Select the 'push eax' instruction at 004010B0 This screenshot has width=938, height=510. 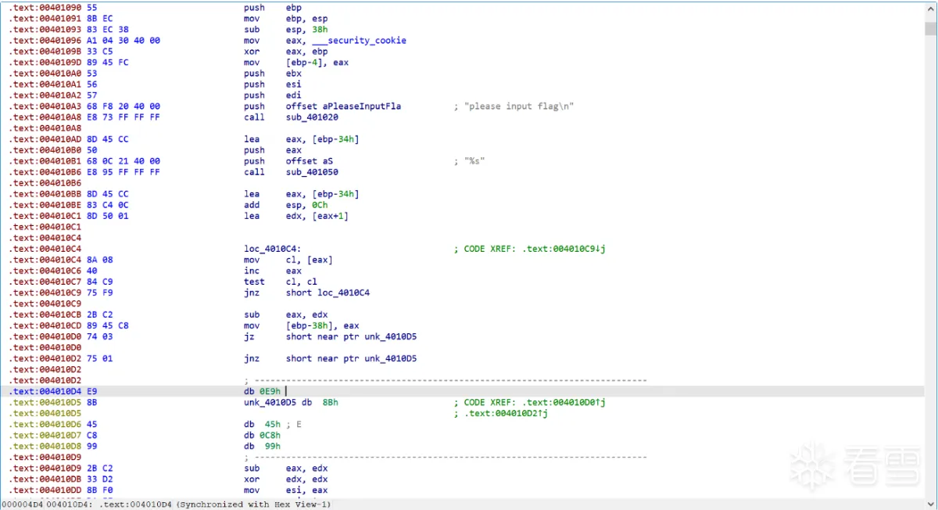pyautogui.click(x=273, y=150)
